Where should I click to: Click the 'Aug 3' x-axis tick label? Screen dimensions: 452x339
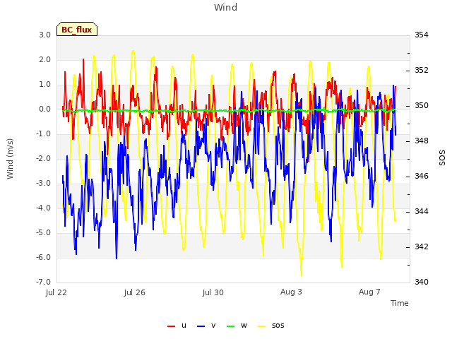point(291,292)
